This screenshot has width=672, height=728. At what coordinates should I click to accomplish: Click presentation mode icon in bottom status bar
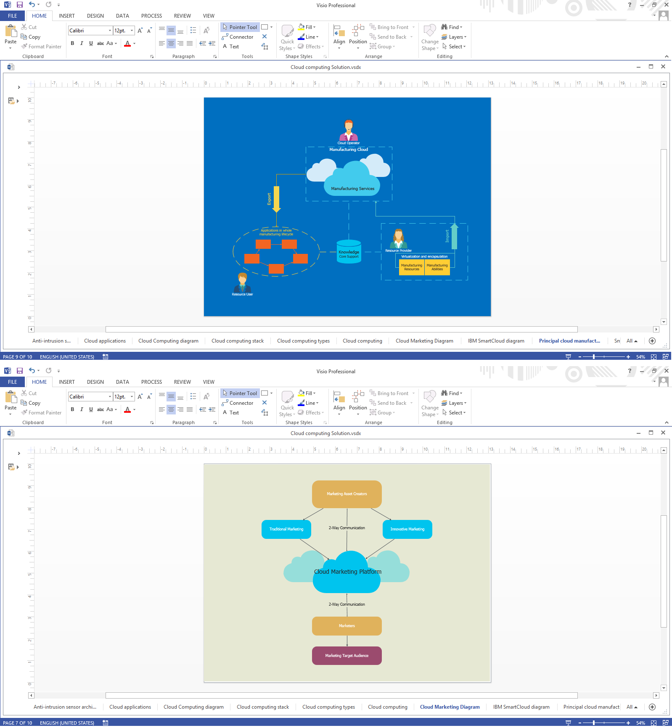pyautogui.click(x=569, y=723)
